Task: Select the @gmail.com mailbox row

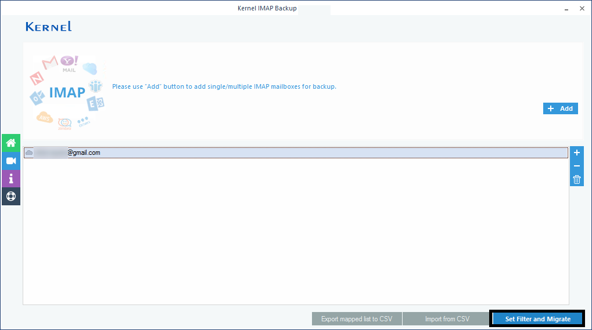Action: [x=296, y=153]
